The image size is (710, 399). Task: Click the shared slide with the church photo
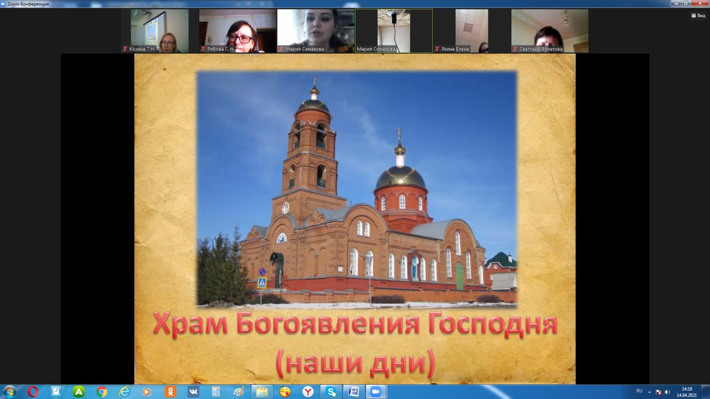pos(355,218)
